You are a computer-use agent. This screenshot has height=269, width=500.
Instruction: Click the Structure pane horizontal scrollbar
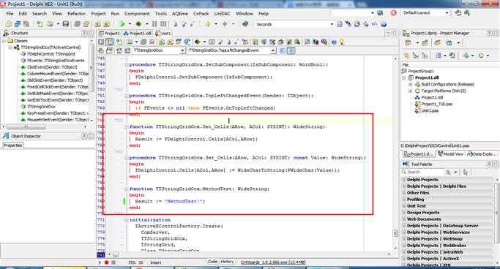click(45, 126)
